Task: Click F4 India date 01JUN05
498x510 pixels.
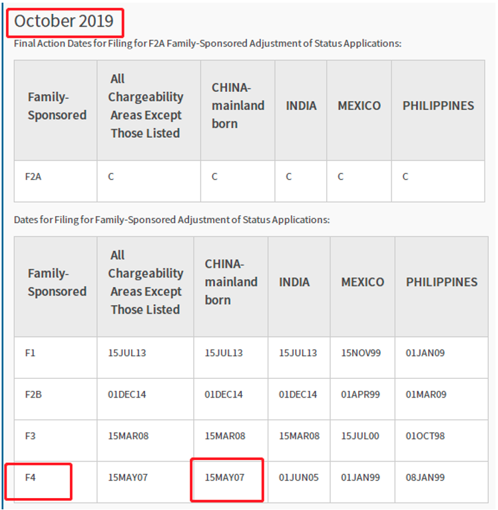Action: coord(299,477)
